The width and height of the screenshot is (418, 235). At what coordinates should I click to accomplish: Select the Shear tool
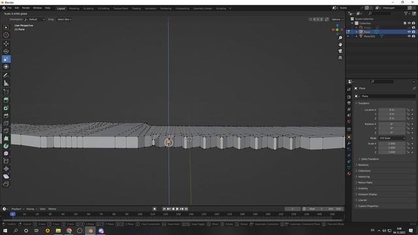(x=6, y=176)
